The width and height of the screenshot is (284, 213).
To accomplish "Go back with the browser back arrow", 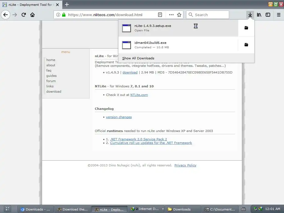I will (x=6, y=15).
